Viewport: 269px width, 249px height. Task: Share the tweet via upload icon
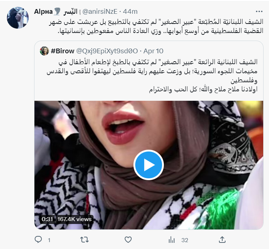(222, 240)
